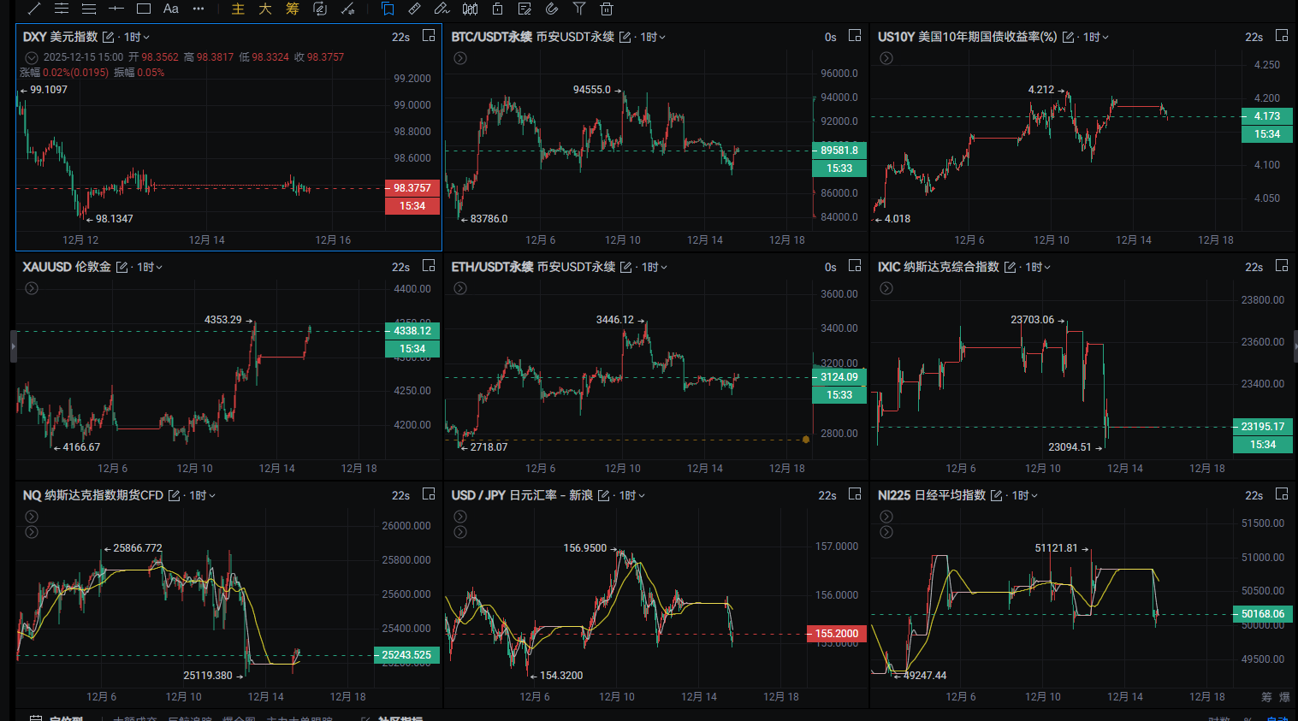Open the ruler measurement tool
This screenshot has height=721, width=1298.
[x=414, y=9]
